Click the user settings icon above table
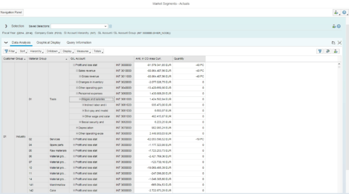The image size is (349, 194). 336,51
